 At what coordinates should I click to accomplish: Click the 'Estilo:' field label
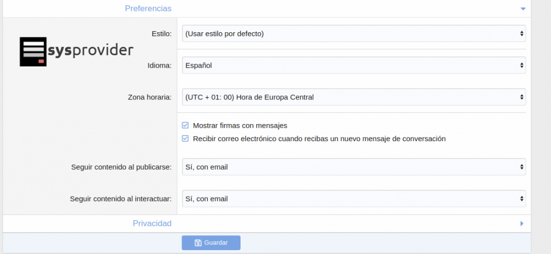161,34
